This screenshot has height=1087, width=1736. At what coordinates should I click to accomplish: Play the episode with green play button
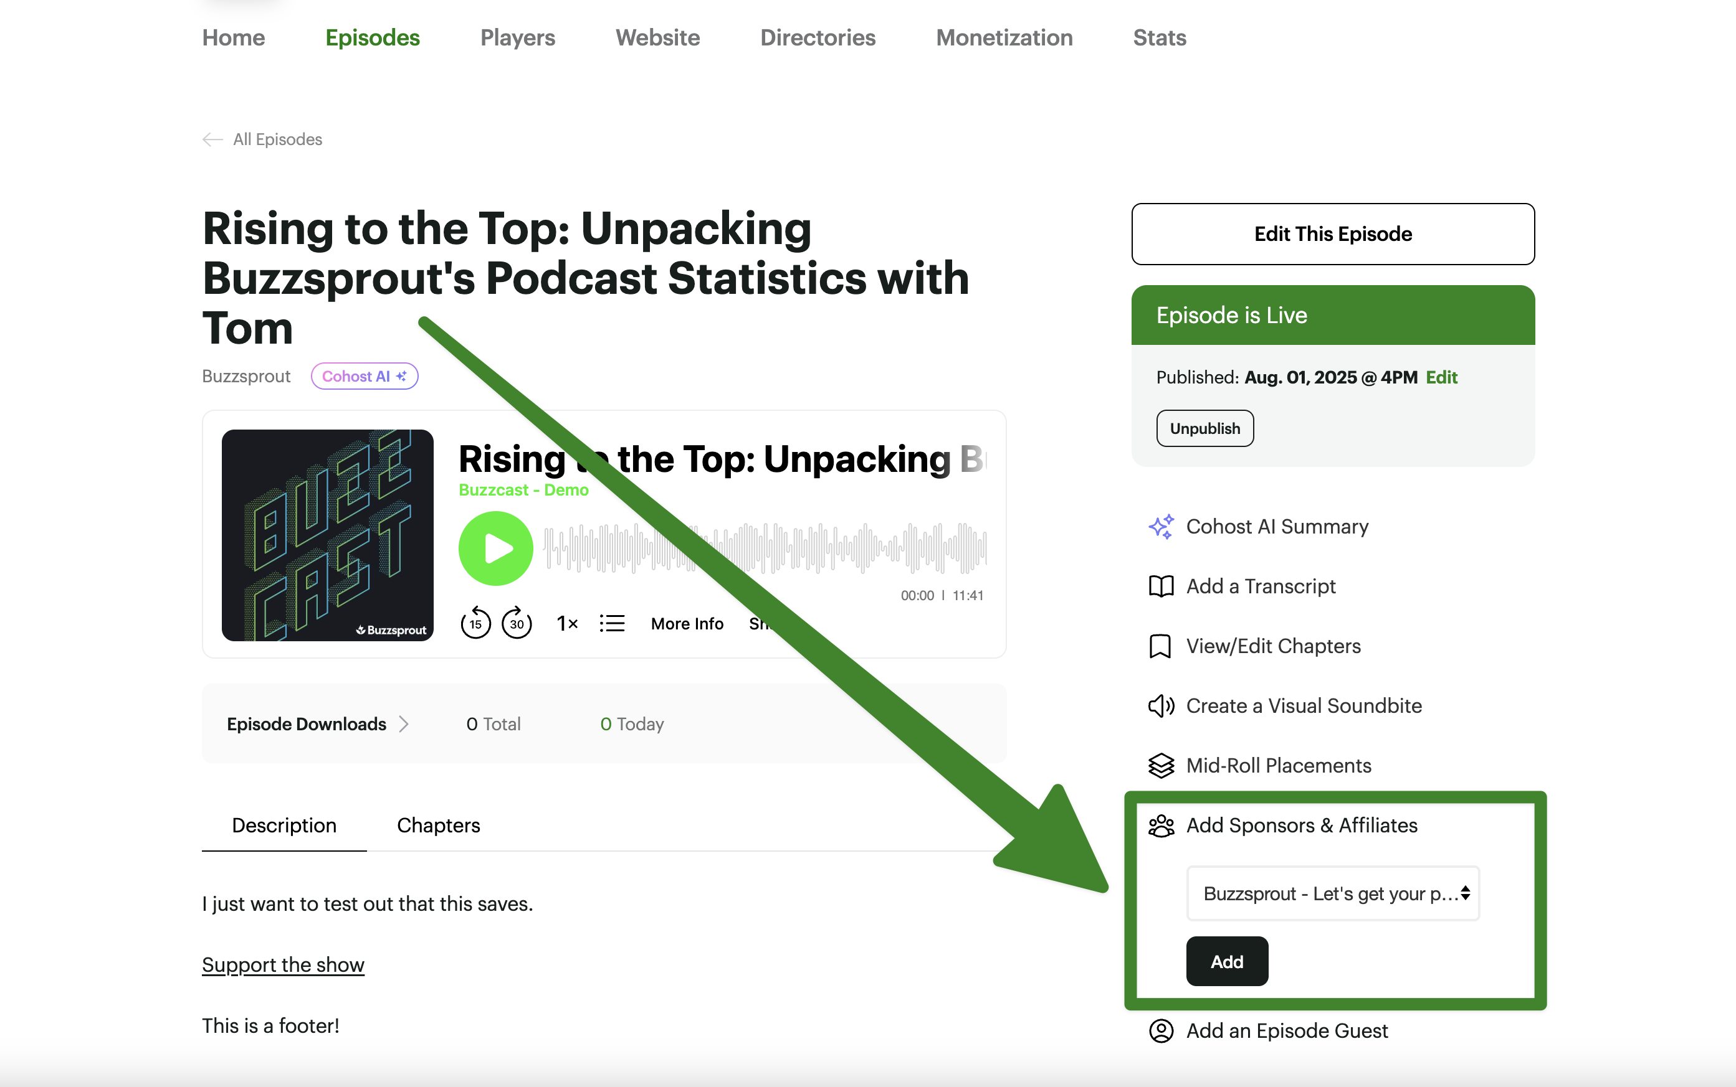coord(496,548)
